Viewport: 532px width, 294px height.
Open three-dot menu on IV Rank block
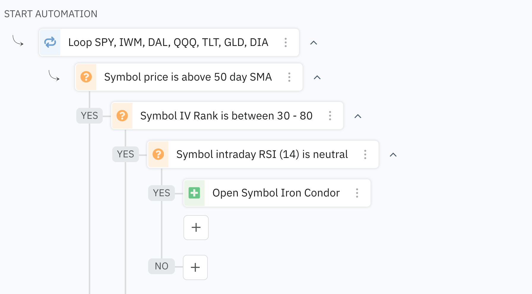tap(330, 116)
